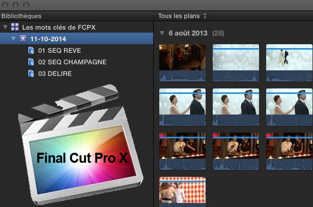Image resolution: width=313 pixels, height=207 pixels.
Task: Click the 6 août 2013 date heading
Action: (x=188, y=33)
